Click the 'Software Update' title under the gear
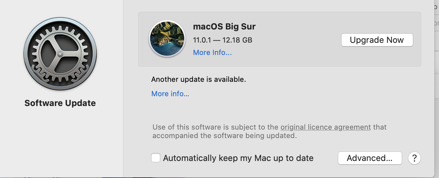This screenshot has height=178, width=439. [60, 103]
